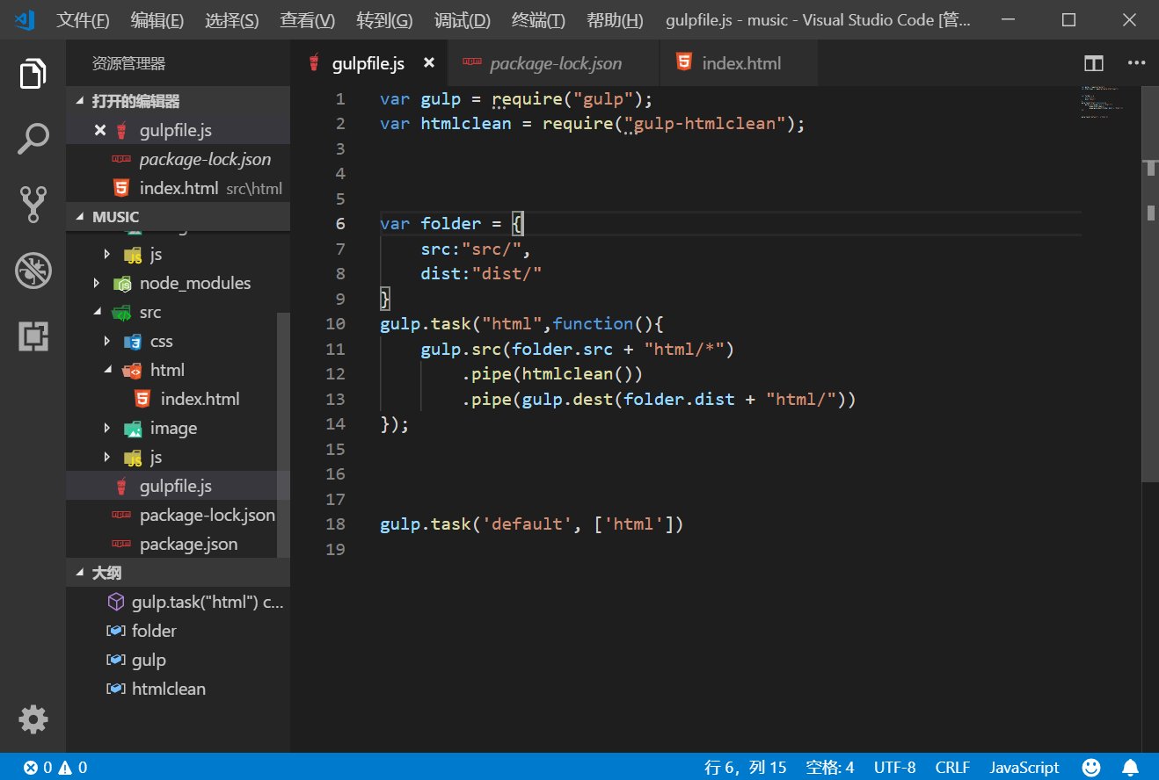Image resolution: width=1159 pixels, height=780 pixels.
Task: Collapse the src folder
Action: coord(171,312)
